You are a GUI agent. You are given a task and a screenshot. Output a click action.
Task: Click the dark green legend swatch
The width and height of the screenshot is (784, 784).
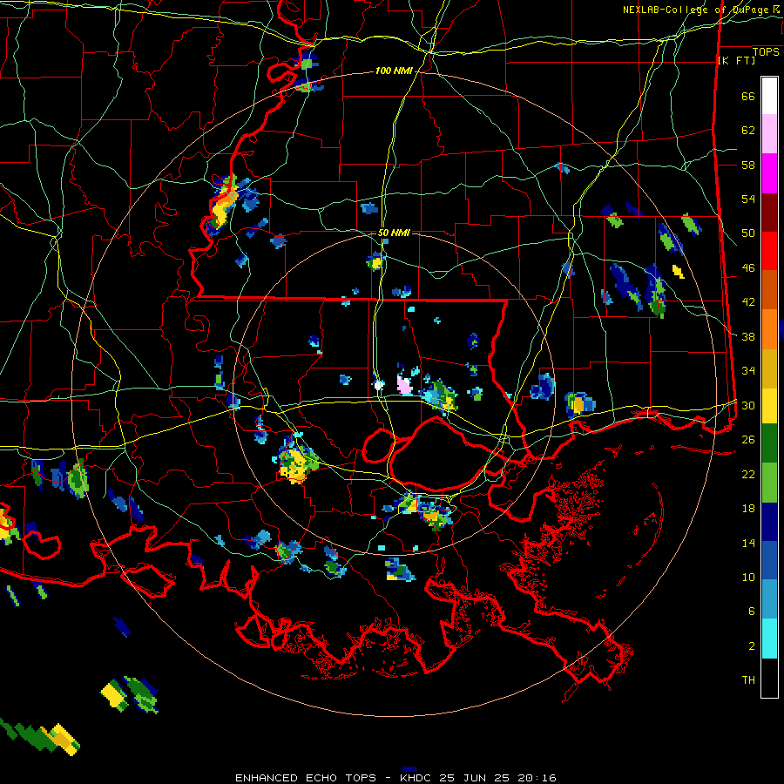pos(769,443)
